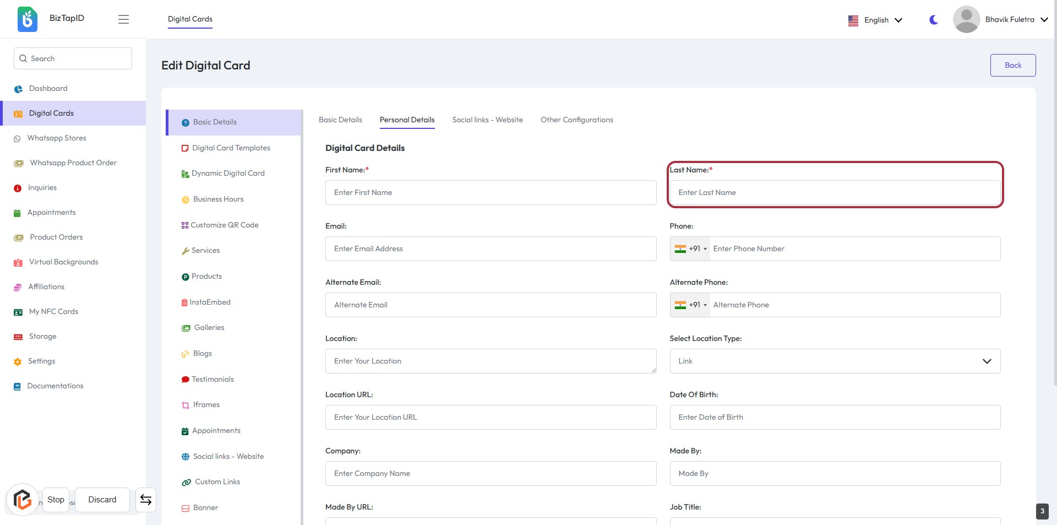
Task: Open the Select Location Type dropdown
Action: click(835, 361)
